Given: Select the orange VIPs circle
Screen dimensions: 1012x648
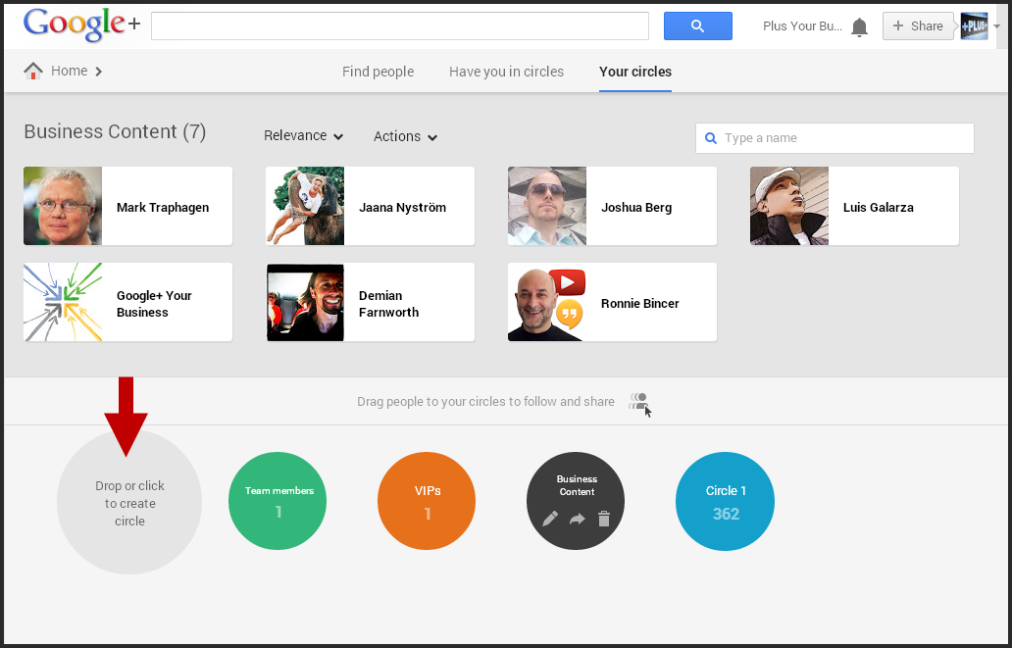Looking at the screenshot, I should pyautogui.click(x=427, y=501).
